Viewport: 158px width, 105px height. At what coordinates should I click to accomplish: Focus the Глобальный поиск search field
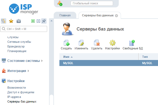[x=92, y=3]
